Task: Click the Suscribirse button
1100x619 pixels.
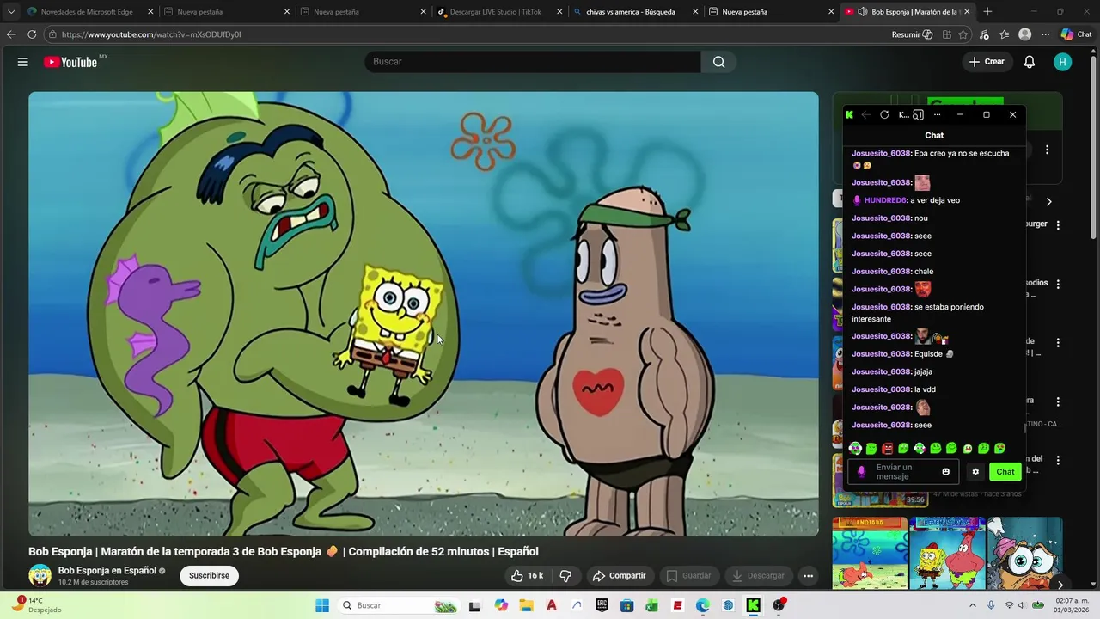Action: pyautogui.click(x=209, y=576)
